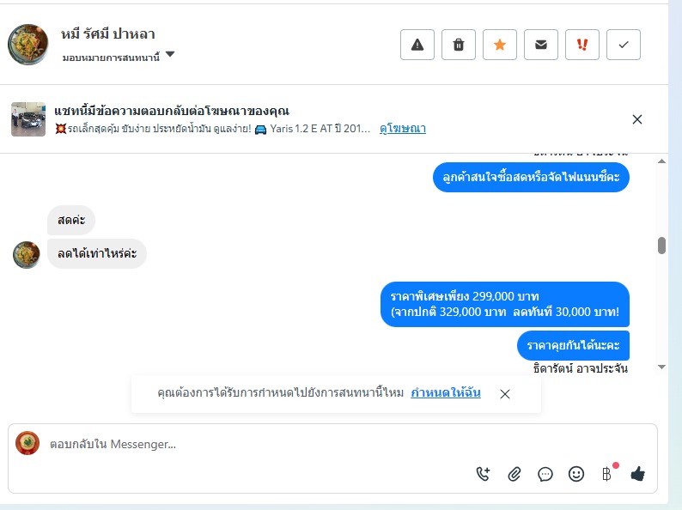682x510 pixels.
Task: Mark conversation as spam with warning icon
Action: point(417,45)
